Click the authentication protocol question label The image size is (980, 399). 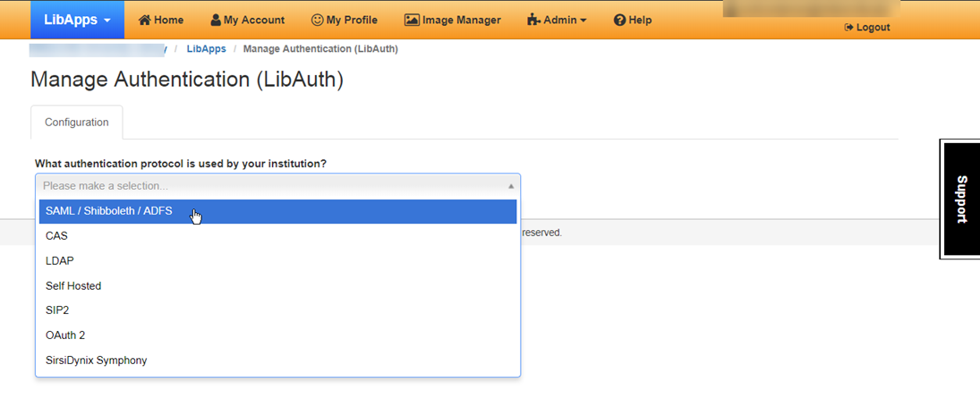(181, 164)
